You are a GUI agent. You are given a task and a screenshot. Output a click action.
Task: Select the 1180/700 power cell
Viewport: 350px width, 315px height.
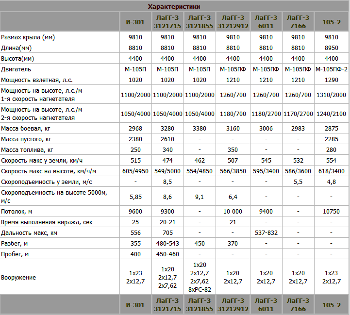(233, 114)
